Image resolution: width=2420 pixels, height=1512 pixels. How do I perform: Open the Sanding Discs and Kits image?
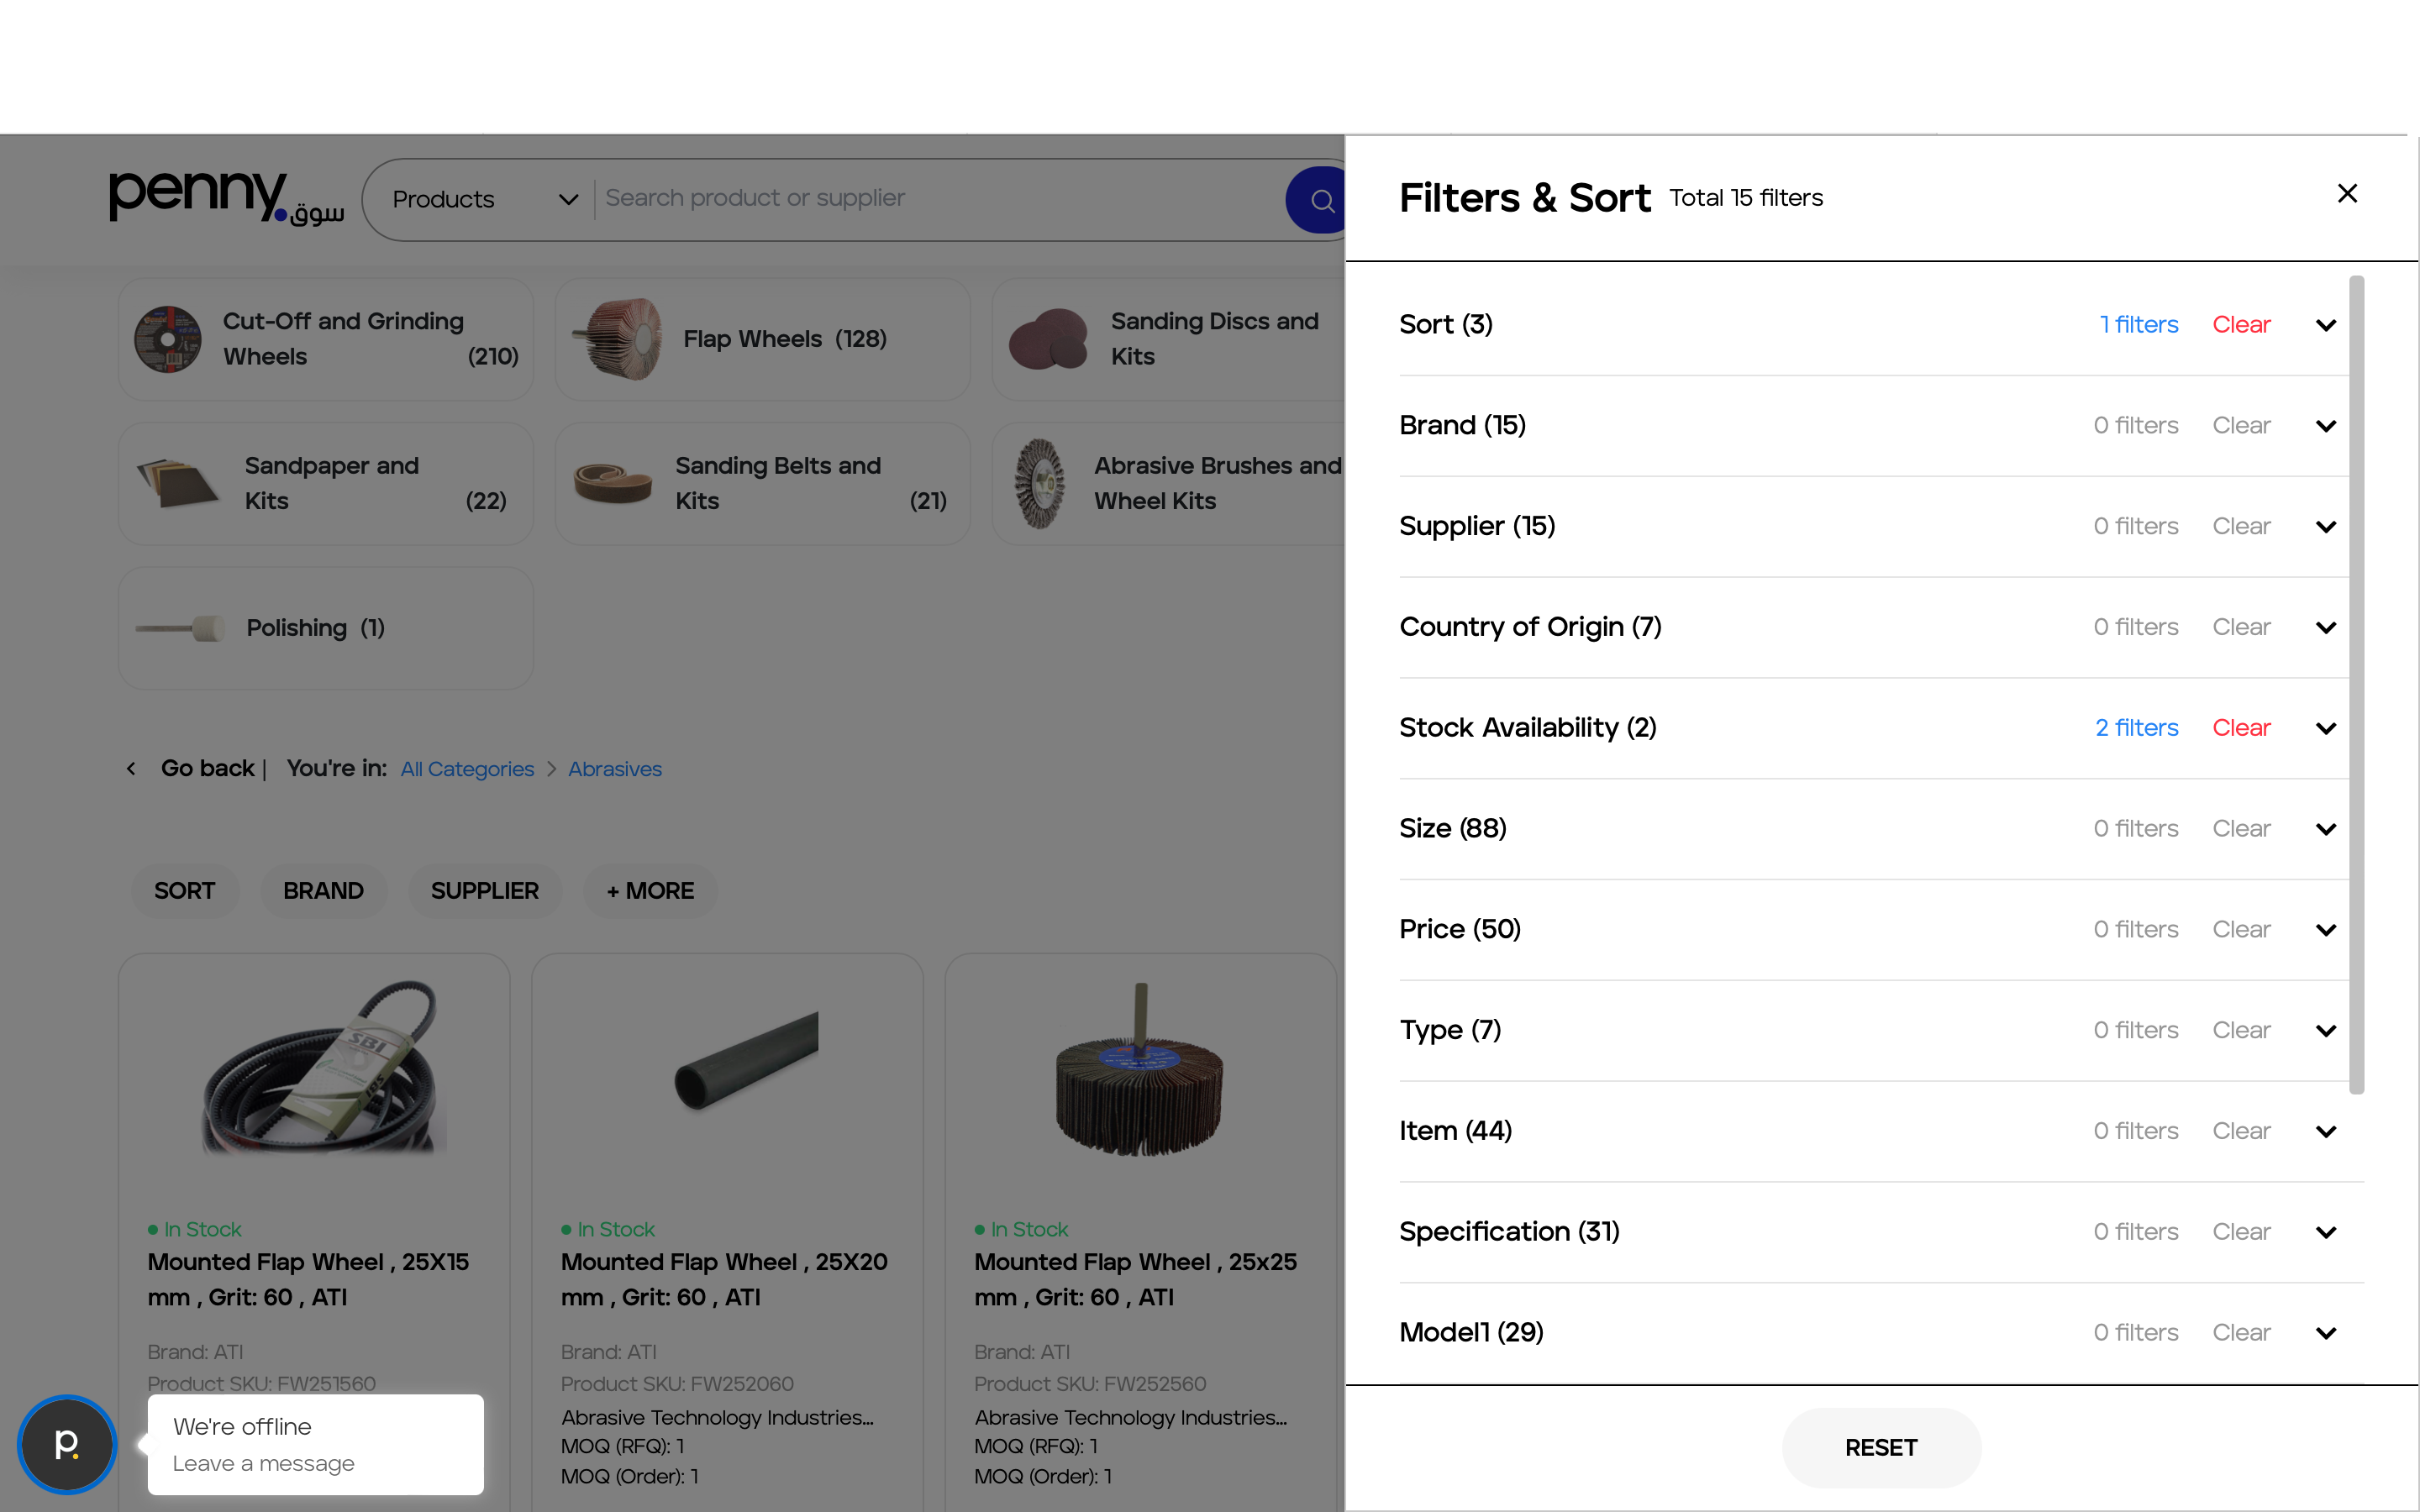1049,339
